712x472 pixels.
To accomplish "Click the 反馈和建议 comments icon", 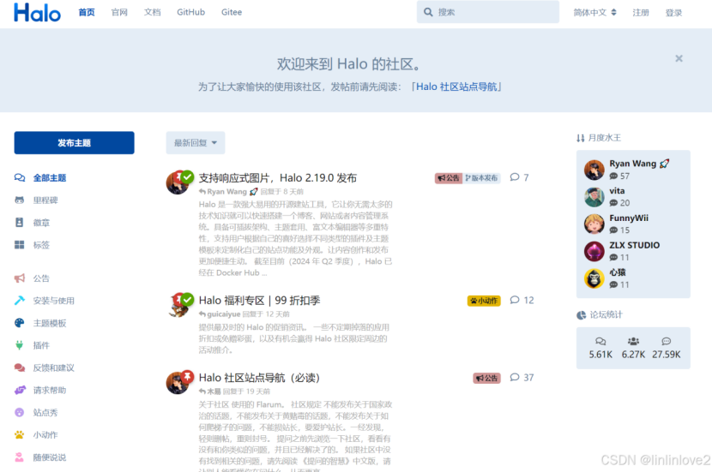I will (20, 367).
